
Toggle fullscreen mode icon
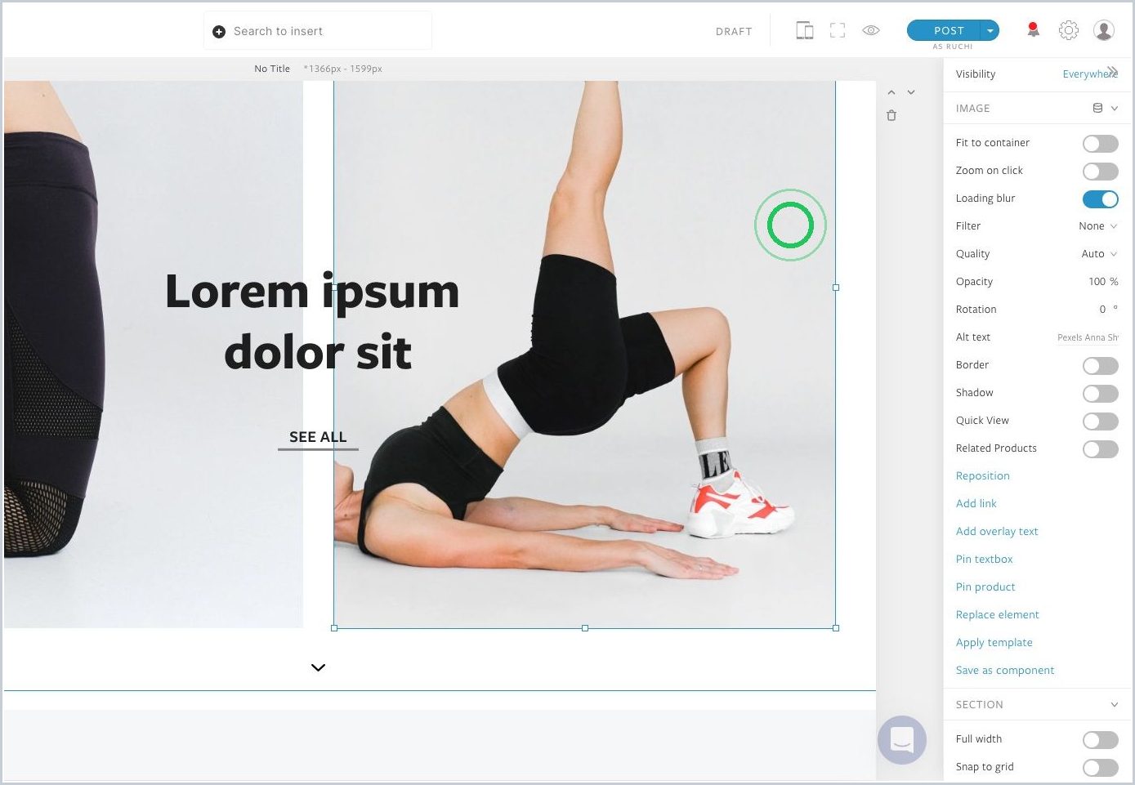click(x=838, y=31)
